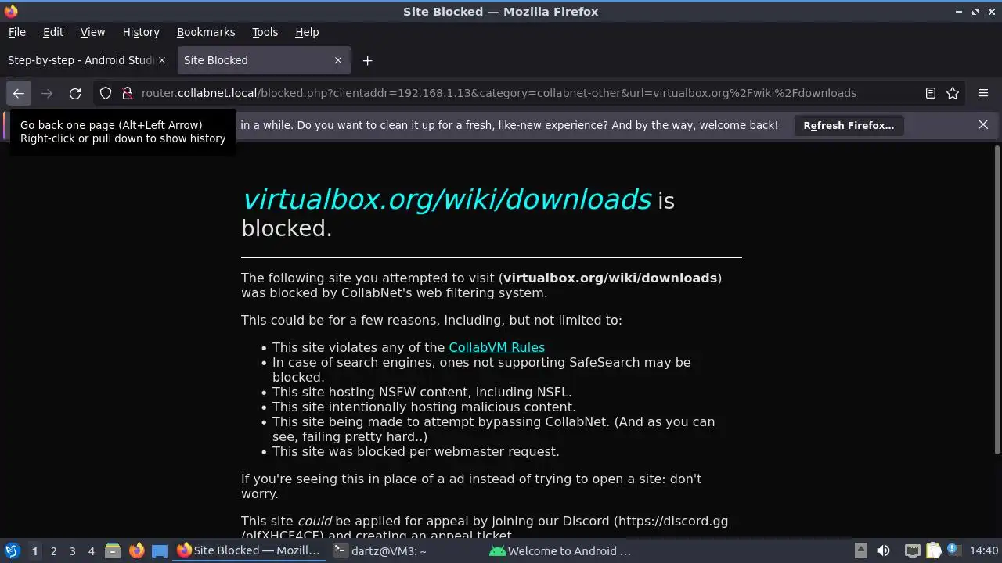Image resolution: width=1002 pixels, height=563 pixels.
Task: Open the CollabVM Rules link
Action: [x=496, y=347]
